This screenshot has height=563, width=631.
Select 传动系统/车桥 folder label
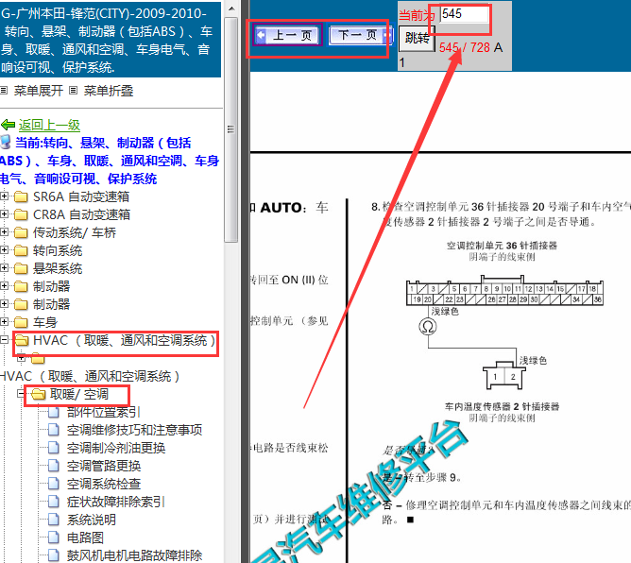(75, 232)
